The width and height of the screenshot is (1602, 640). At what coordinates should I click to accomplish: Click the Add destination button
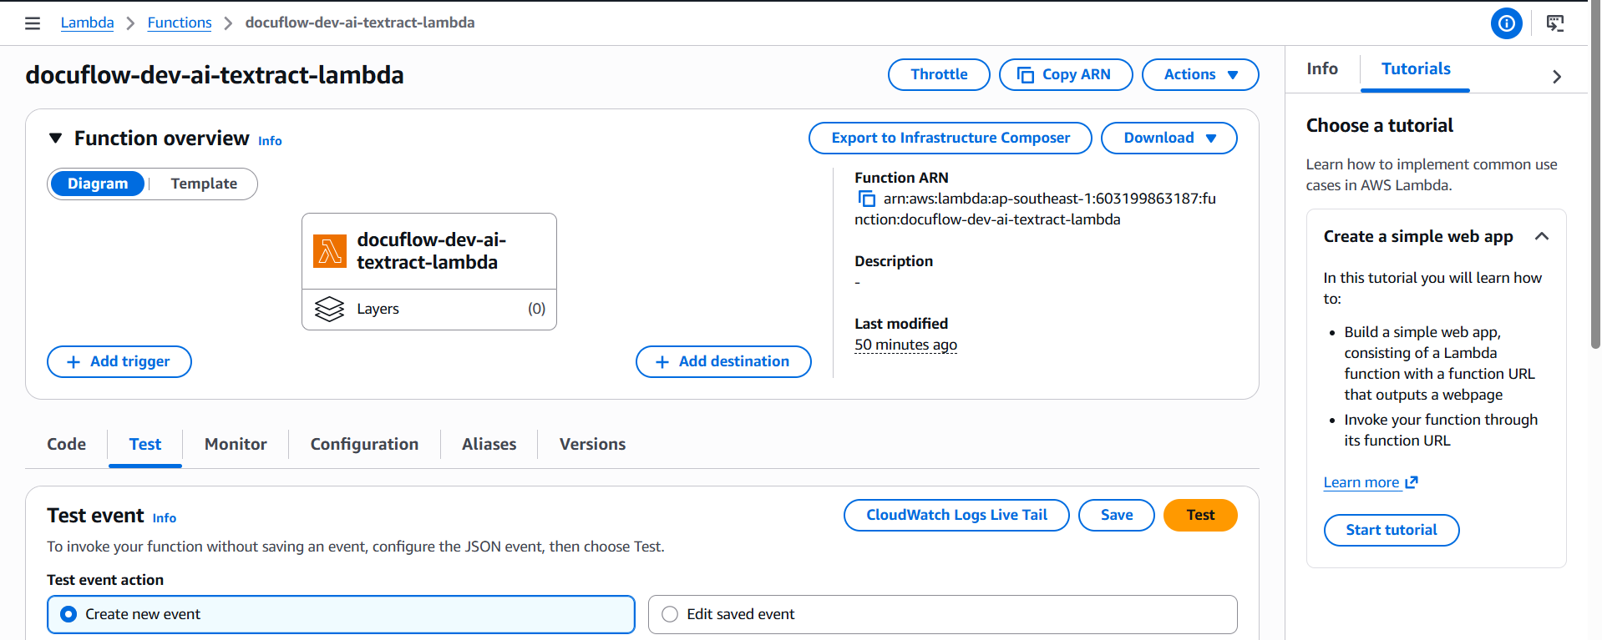click(x=723, y=361)
